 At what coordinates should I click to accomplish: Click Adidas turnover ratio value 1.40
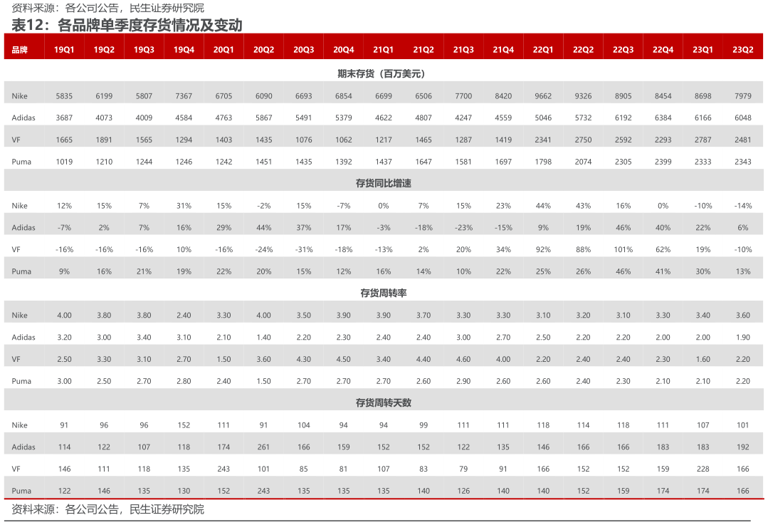(x=263, y=337)
